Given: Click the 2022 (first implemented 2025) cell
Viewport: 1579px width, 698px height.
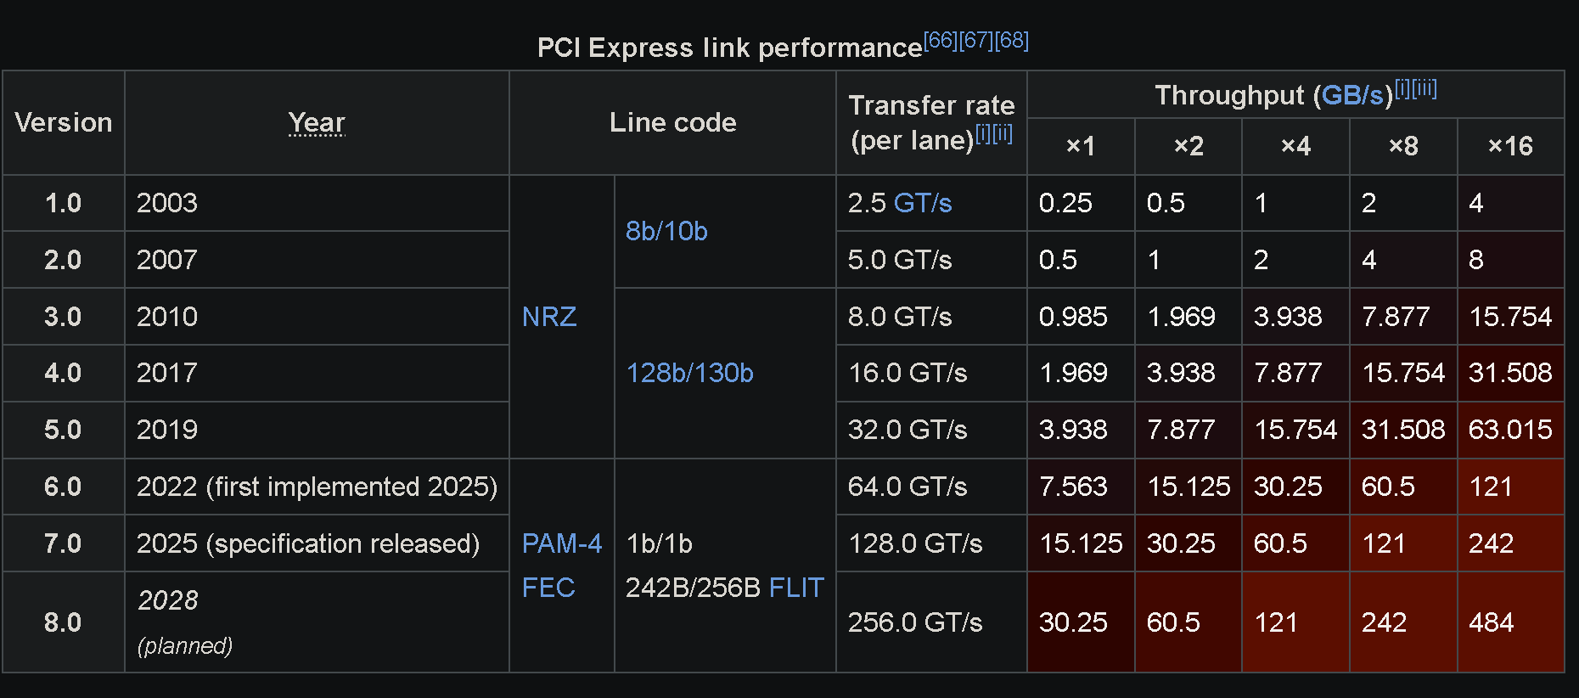Looking at the screenshot, I should coord(317,487).
